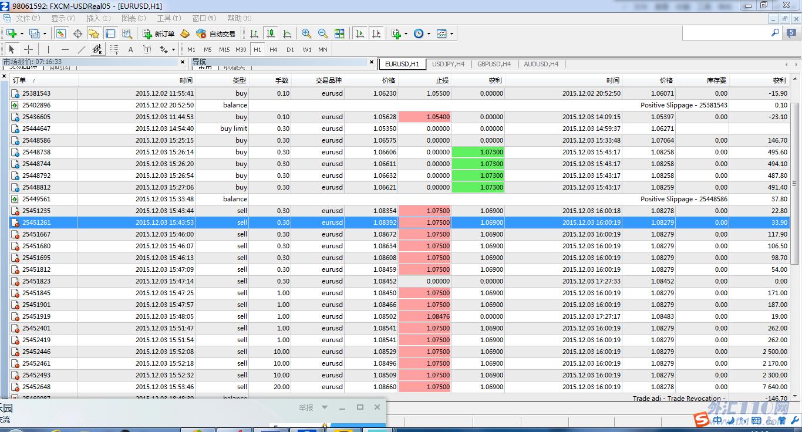
Task: Select the horizontal line tool
Action: [x=65, y=50]
